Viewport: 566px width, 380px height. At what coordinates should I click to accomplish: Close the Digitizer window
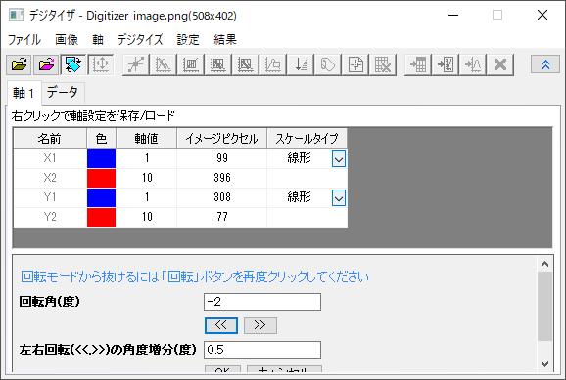[x=542, y=15]
